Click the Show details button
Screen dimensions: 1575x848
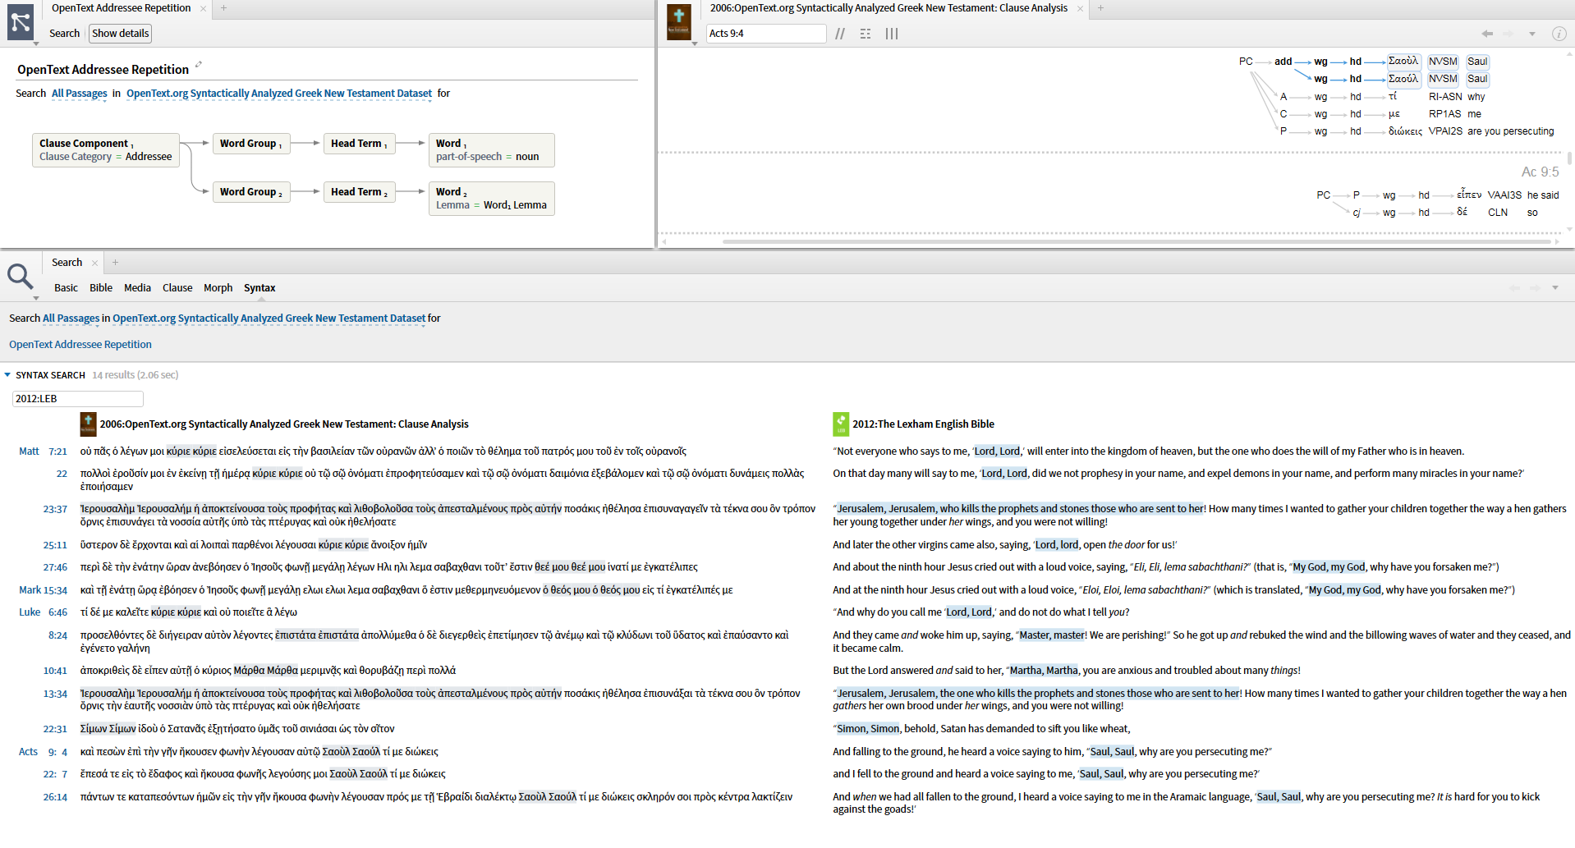point(121,34)
